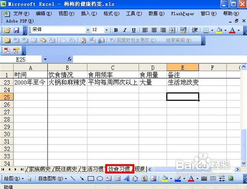
Task: Click cell containing 生活地改变
Action: click(183, 82)
